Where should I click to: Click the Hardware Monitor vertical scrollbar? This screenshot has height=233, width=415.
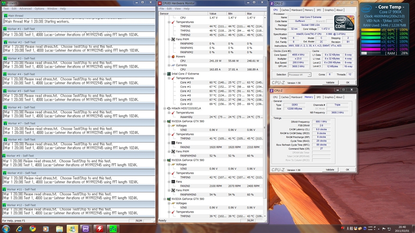[265, 121]
